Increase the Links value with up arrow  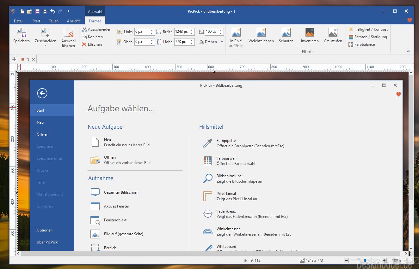[x=151, y=30]
